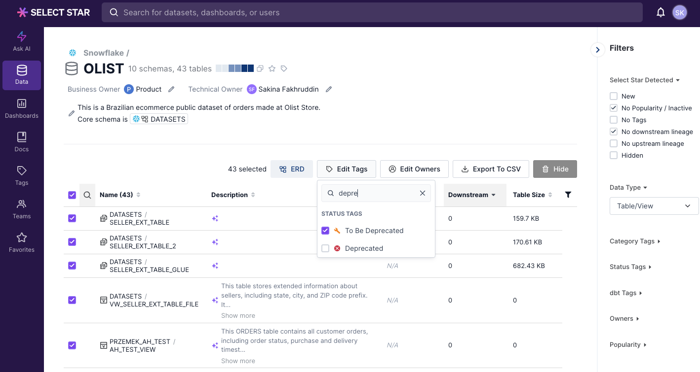Viewport: 700px width, 372px height.
Task: Click the Edit Owners button
Action: tap(414, 169)
